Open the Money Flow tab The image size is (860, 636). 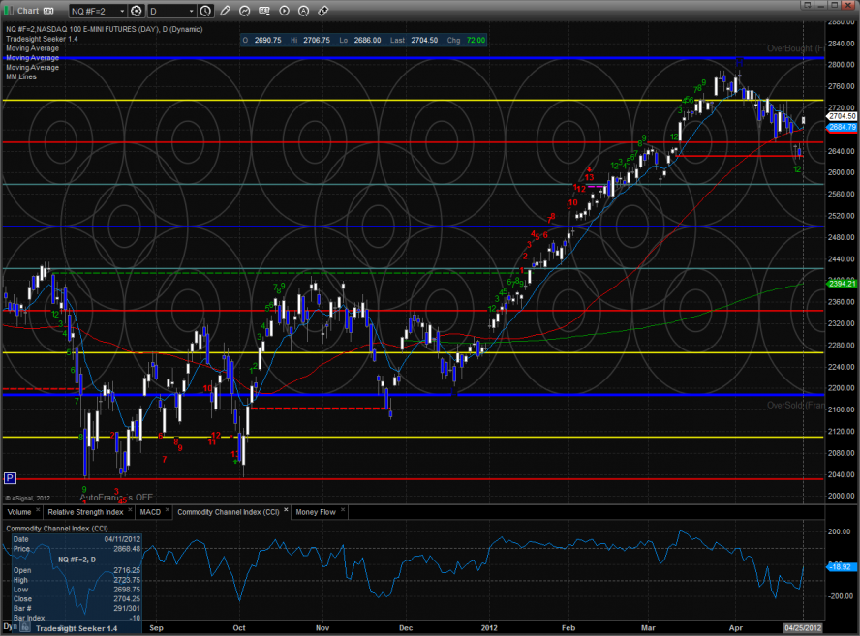coord(316,511)
